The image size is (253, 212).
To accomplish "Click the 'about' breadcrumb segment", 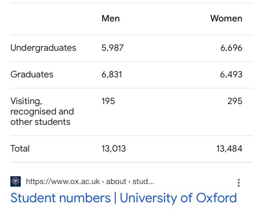I will [x=116, y=181].
